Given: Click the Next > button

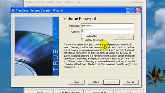Looking at the screenshot, I should (x=112, y=82).
